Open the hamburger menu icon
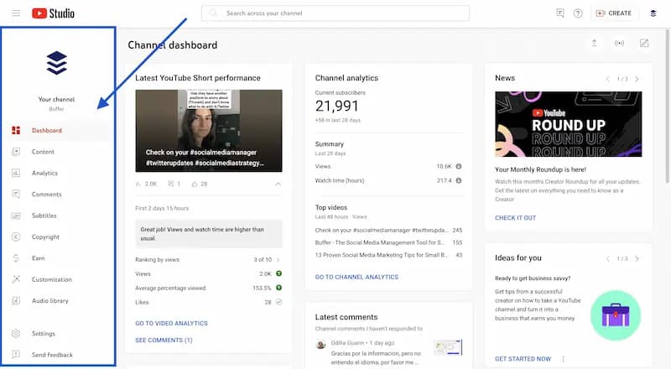The width and height of the screenshot is (671, 369). (16, 13)
